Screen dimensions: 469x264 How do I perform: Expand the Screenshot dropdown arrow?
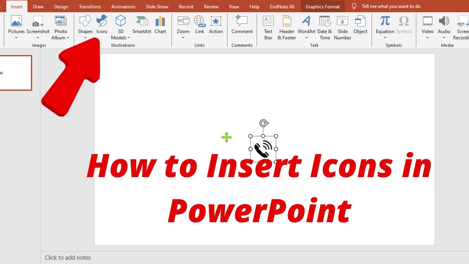38,38
